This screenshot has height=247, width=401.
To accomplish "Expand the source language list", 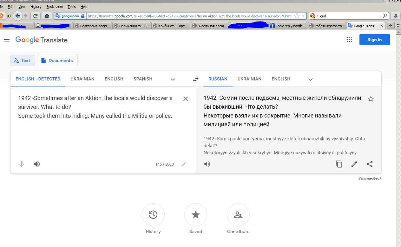I will point(173,79).
